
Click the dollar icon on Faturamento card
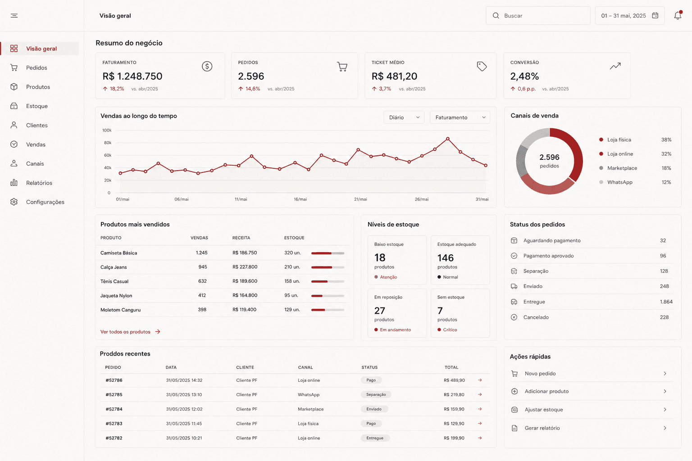point(207,67)
